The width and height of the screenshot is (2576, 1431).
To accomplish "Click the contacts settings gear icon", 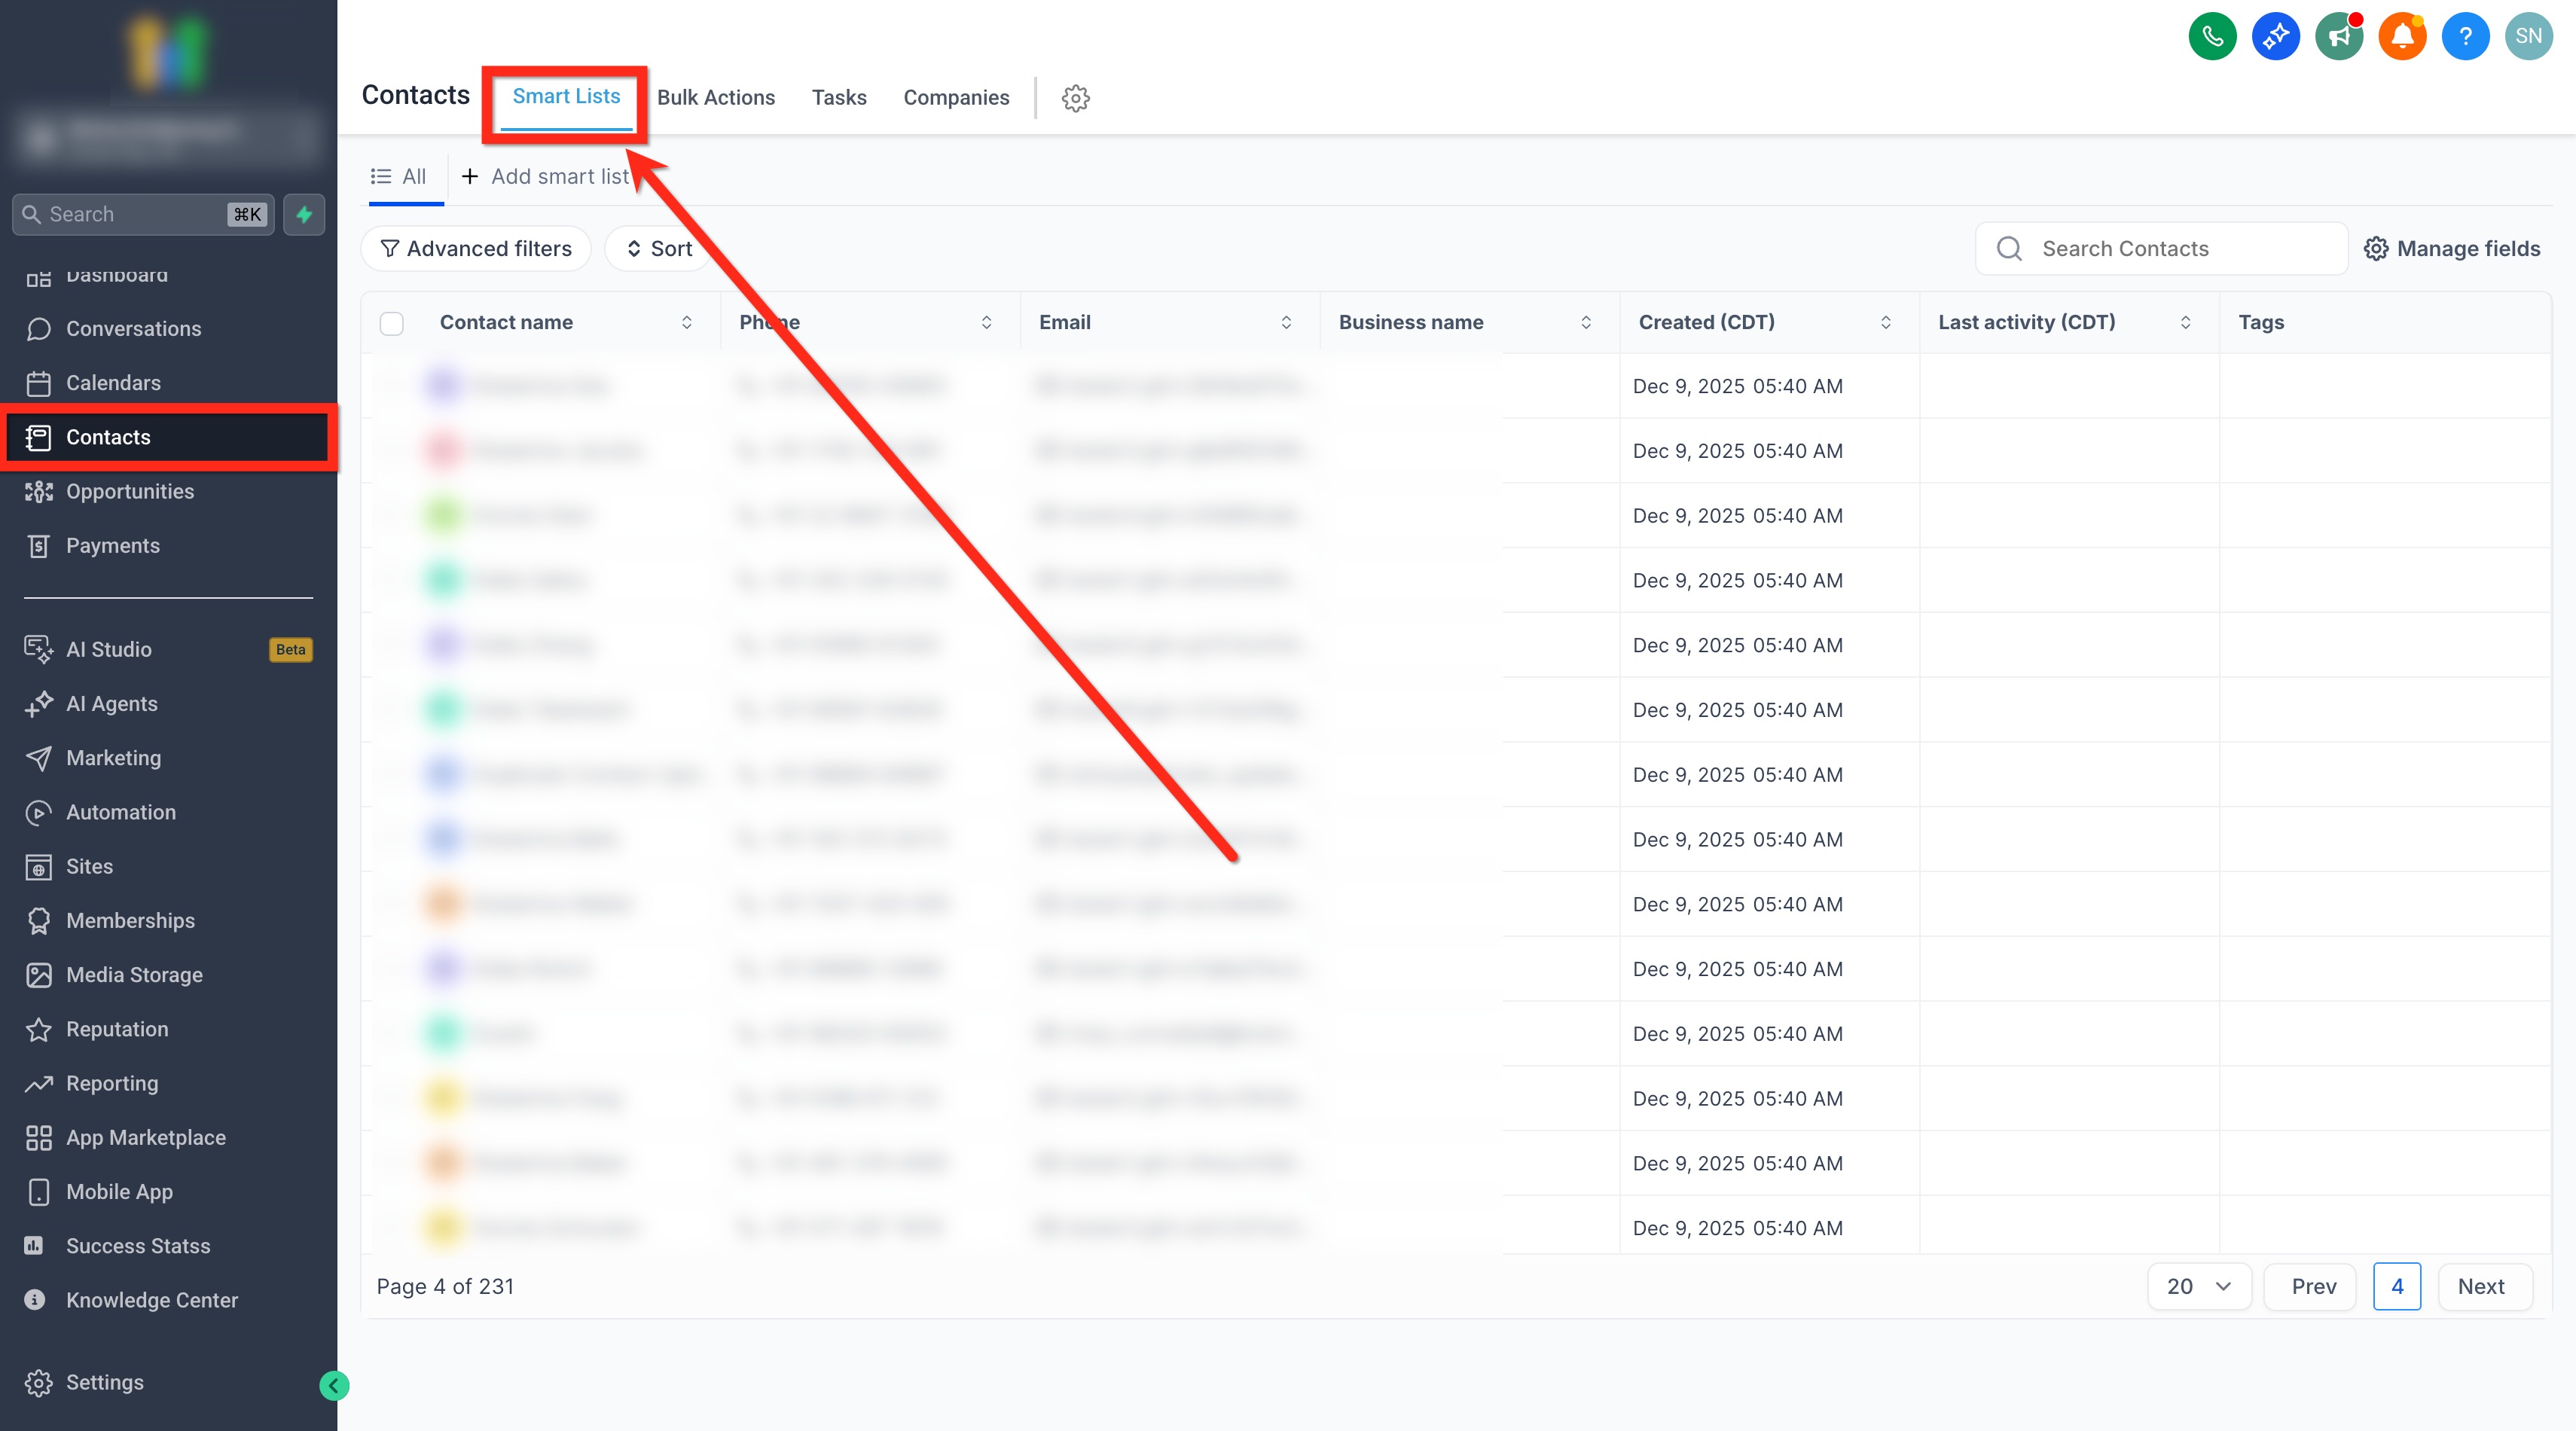I will pos(1075,98).
